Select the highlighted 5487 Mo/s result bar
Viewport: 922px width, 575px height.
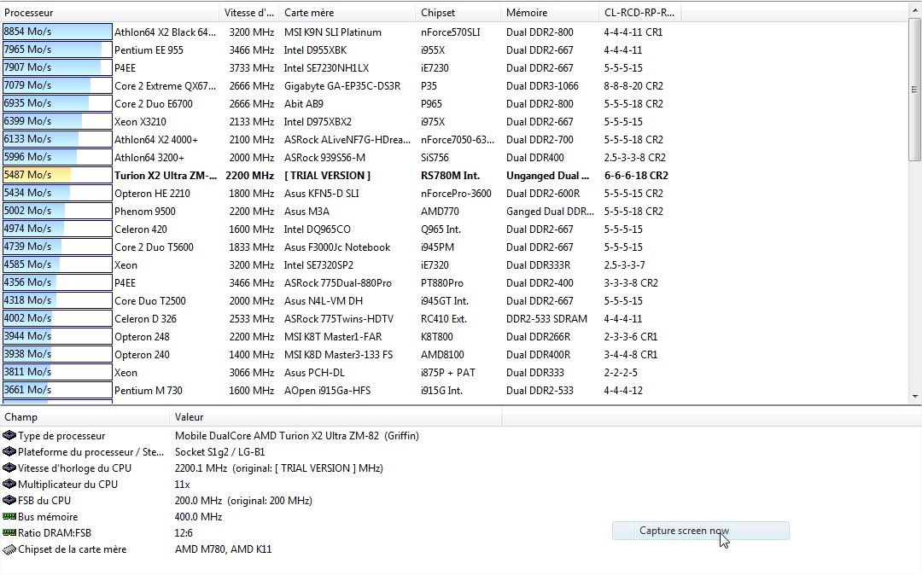[57, 175]
